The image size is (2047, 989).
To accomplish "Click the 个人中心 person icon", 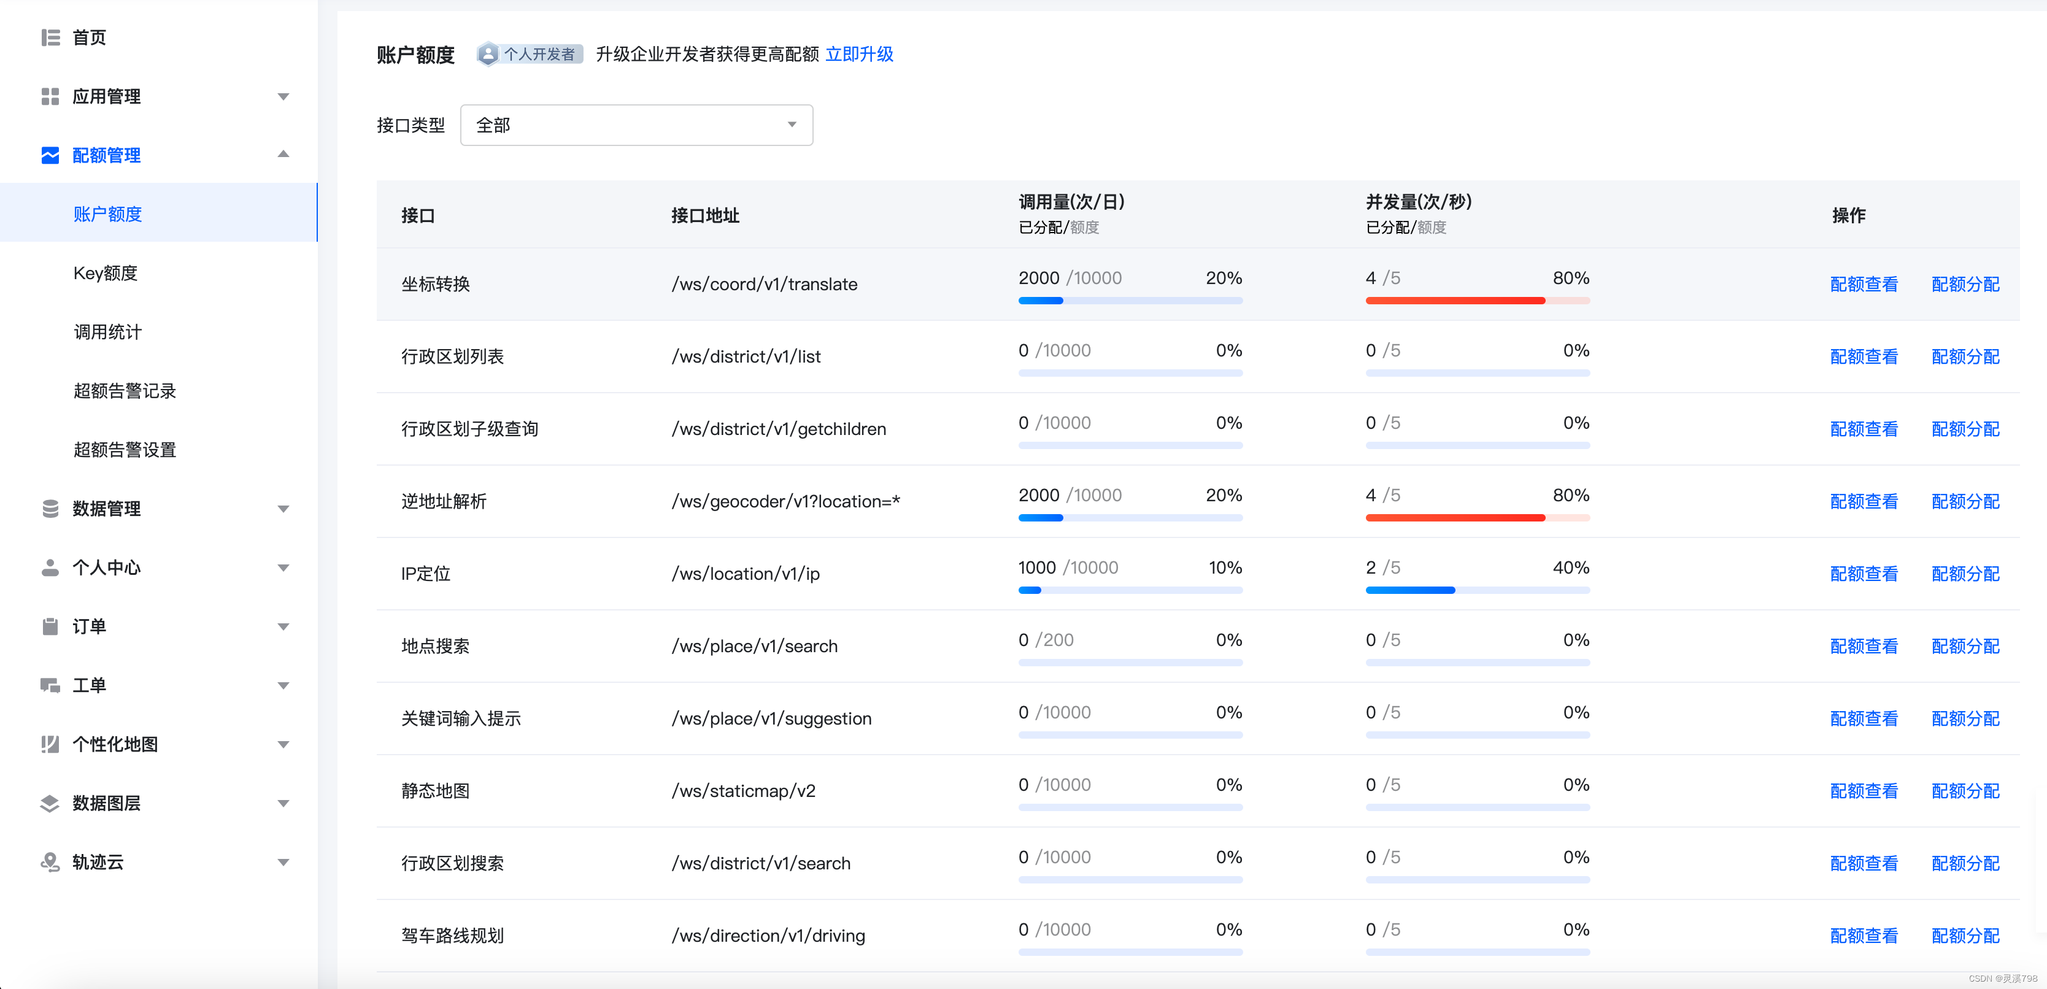I will (50, 567).
